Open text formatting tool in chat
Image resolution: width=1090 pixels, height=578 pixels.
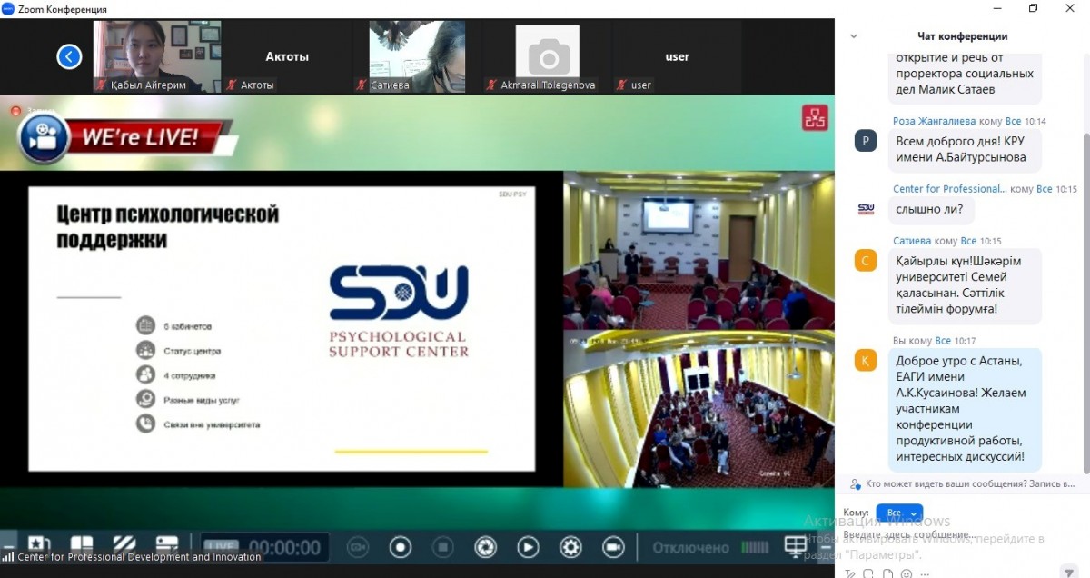tap(850, 573)
